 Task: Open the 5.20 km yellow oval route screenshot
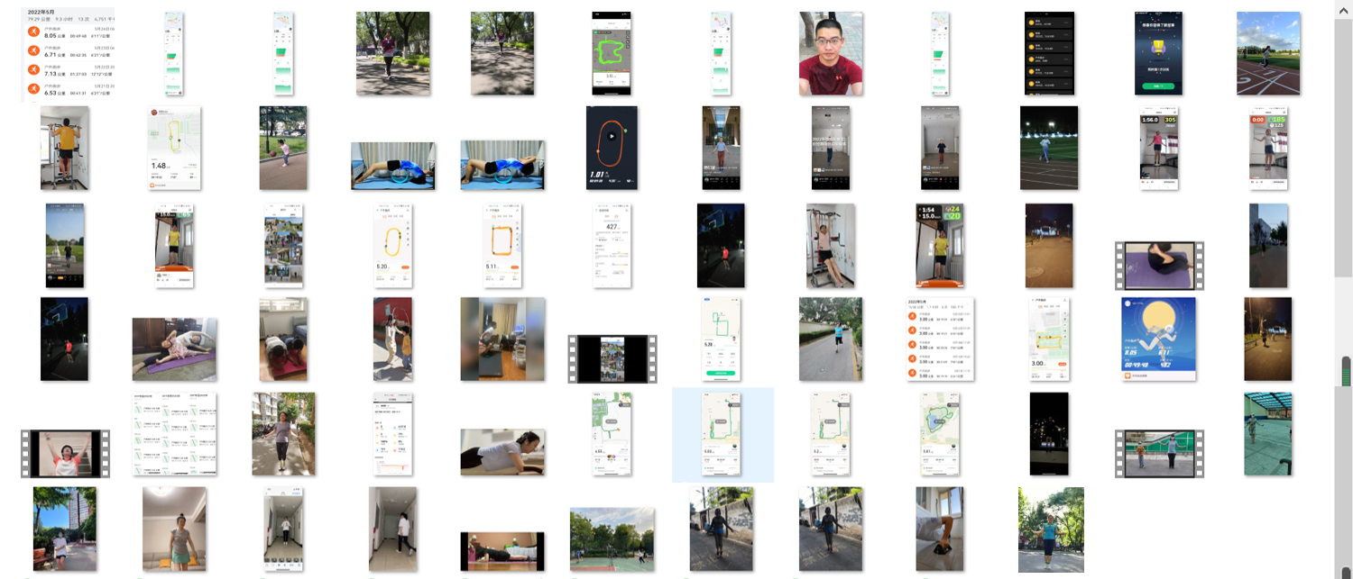(393, 246)
